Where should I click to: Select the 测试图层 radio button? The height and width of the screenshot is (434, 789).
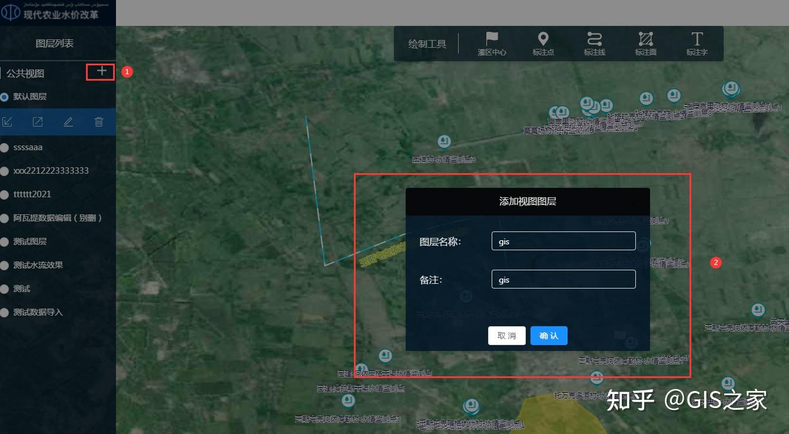point(5,241)
